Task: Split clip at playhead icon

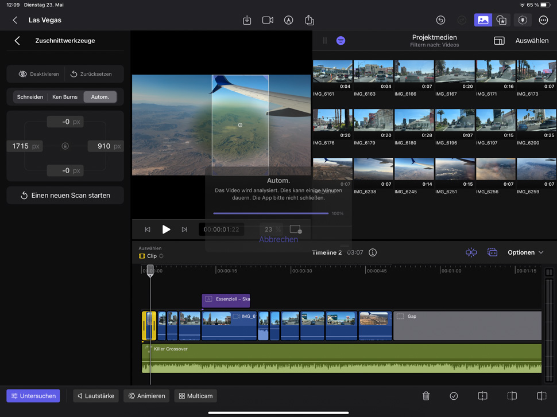Action: 482,396
